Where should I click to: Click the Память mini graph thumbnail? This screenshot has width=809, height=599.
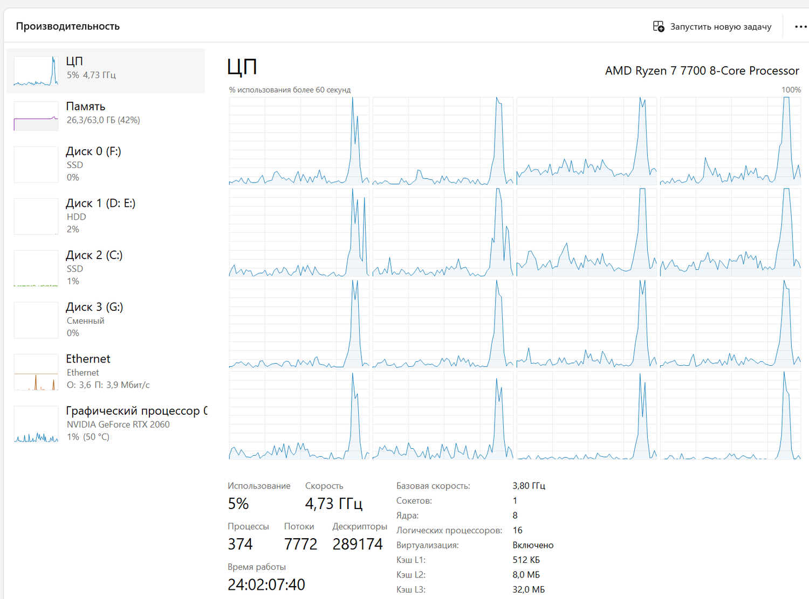click(36, 116)
